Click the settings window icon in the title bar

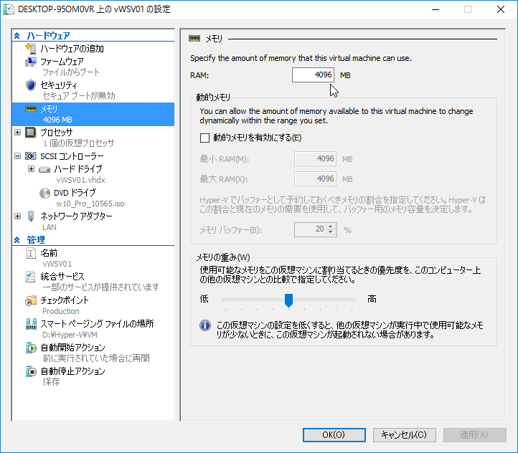point(9,9)
